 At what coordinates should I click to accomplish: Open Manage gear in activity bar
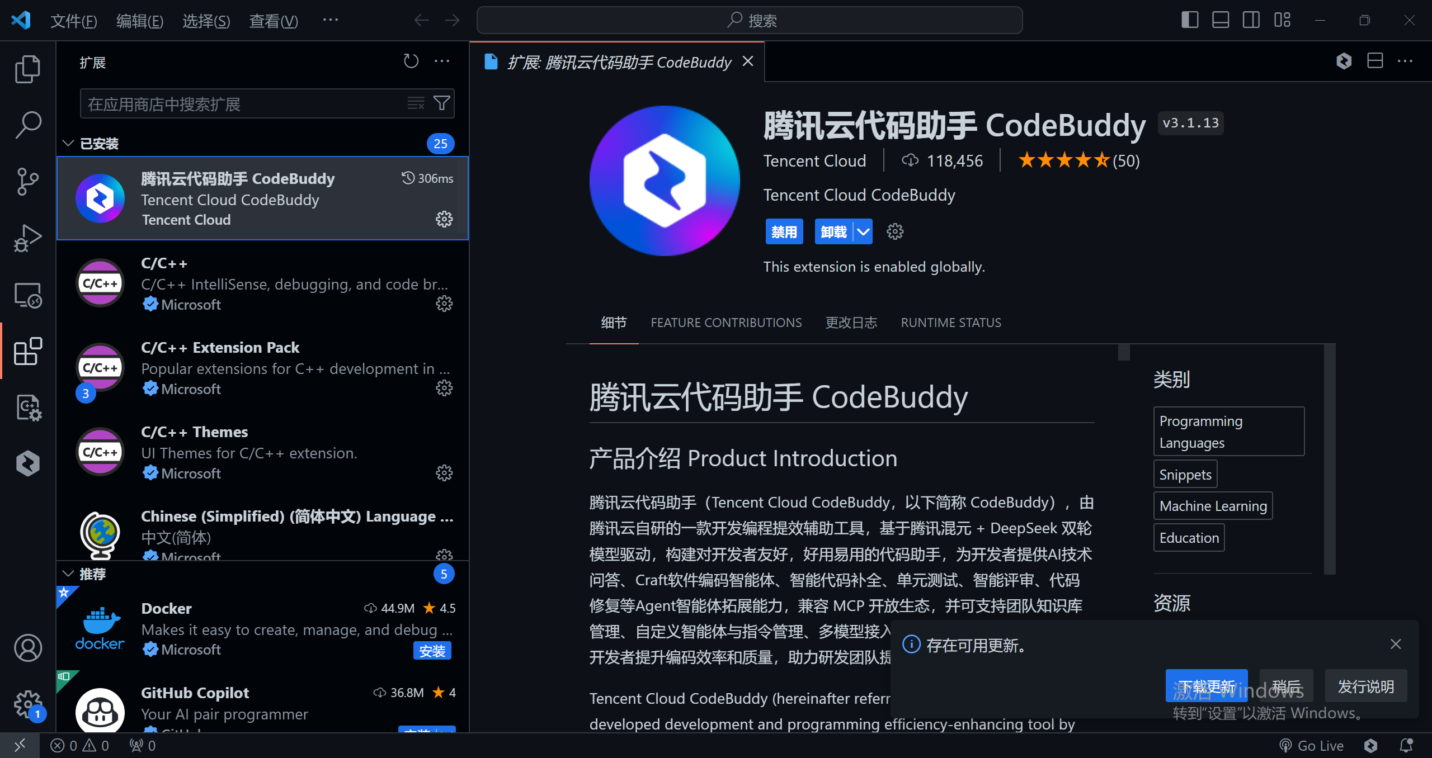coord(27,704)
